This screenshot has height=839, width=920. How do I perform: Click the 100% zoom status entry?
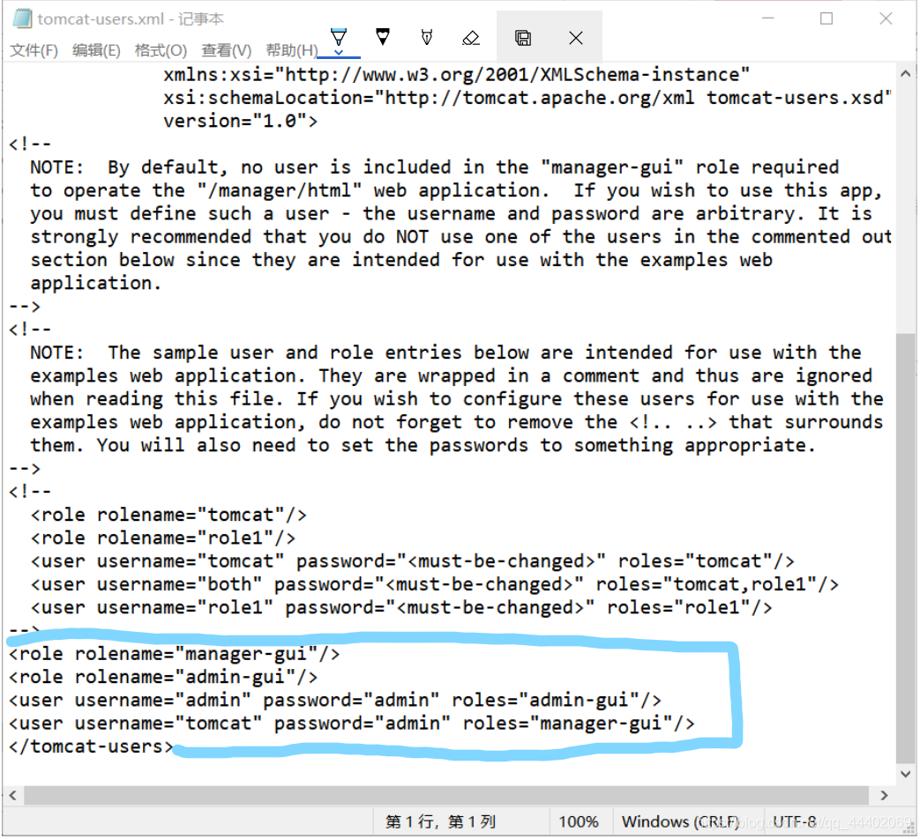point(578,822)
